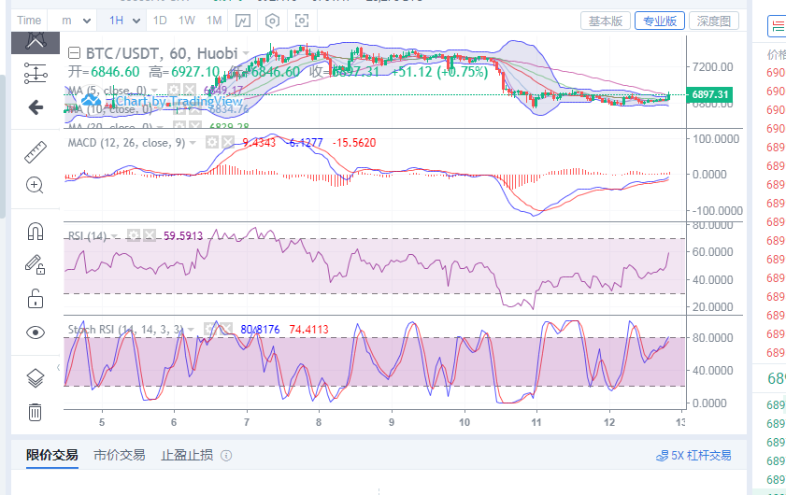Image resolution: width=786 pixels, height=495 pixels.
Task: Click RSI value 59.5913
Action: pyautogui.click(x=183, y=235)
